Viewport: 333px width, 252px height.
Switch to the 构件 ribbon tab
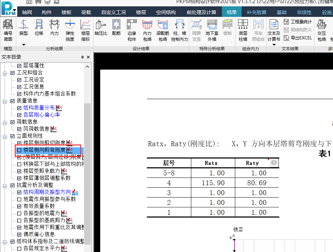click(47, 12)
